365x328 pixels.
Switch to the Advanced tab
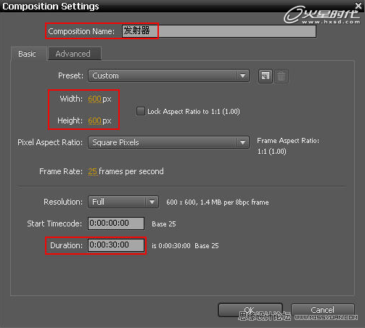(x=75, y=54)
